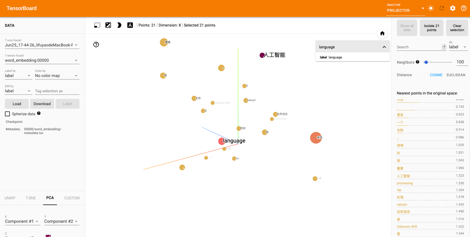Open the runs dropdown Jun25_17-44-26
Image resolution: width=470 pixels, height=237 pixels.
coord(42,45)
